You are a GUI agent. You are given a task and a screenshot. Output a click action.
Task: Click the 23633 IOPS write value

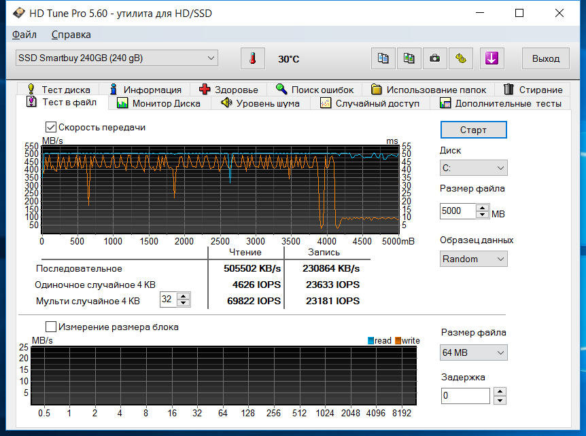pos(332,285)
